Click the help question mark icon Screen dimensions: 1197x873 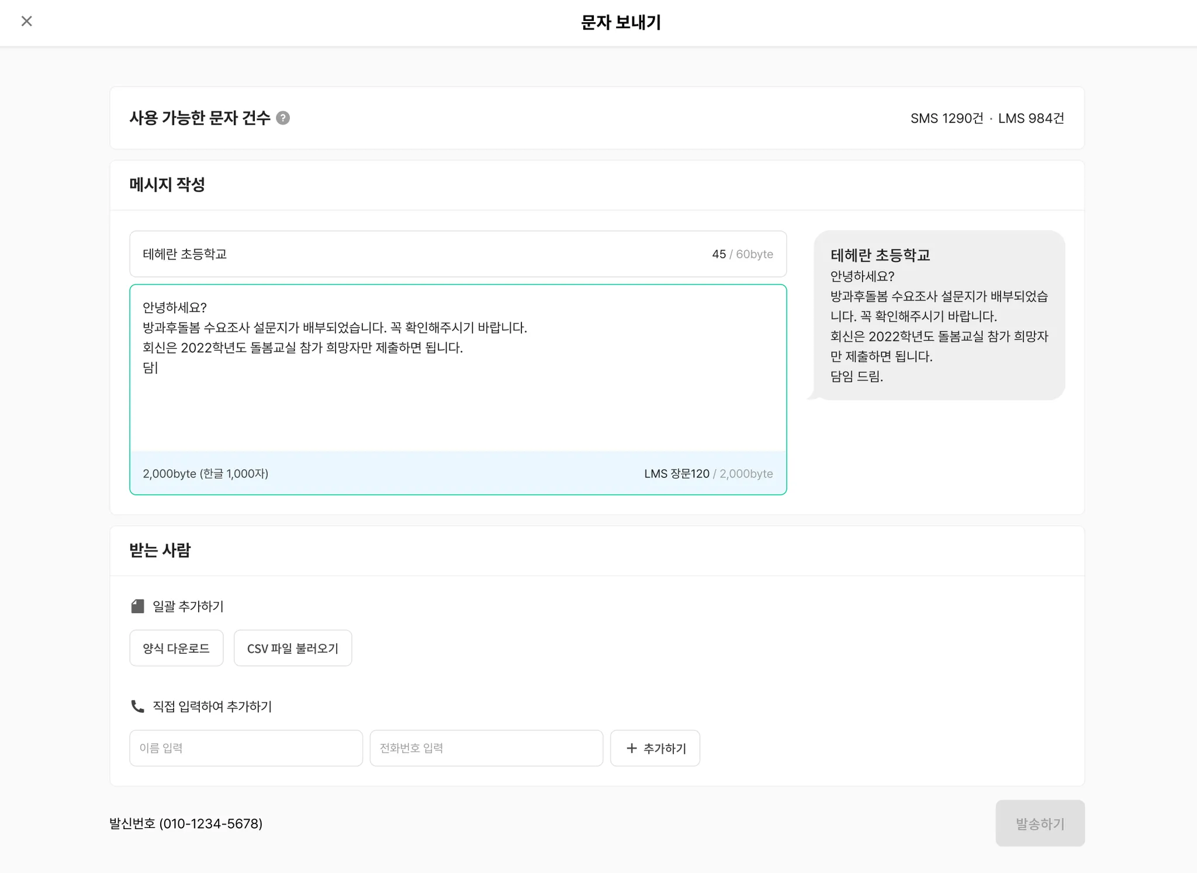(283, 118)
